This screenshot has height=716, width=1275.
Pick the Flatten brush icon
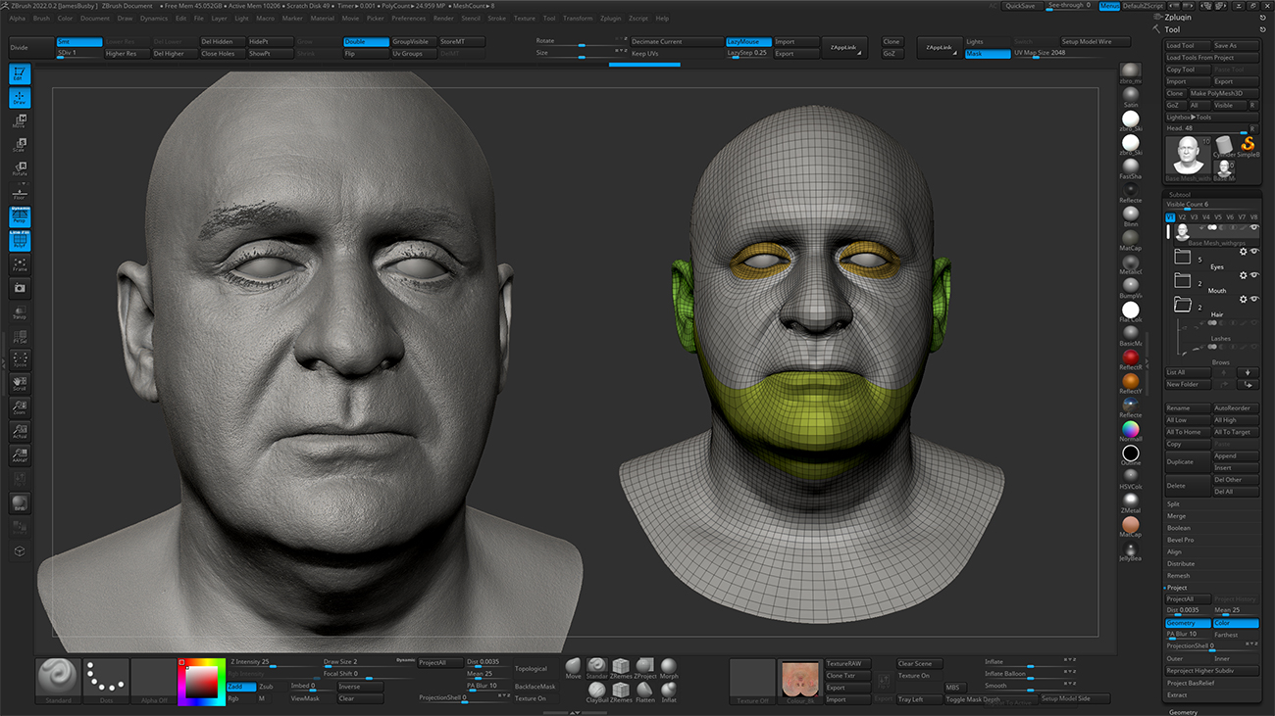click(x=644, y=692)
